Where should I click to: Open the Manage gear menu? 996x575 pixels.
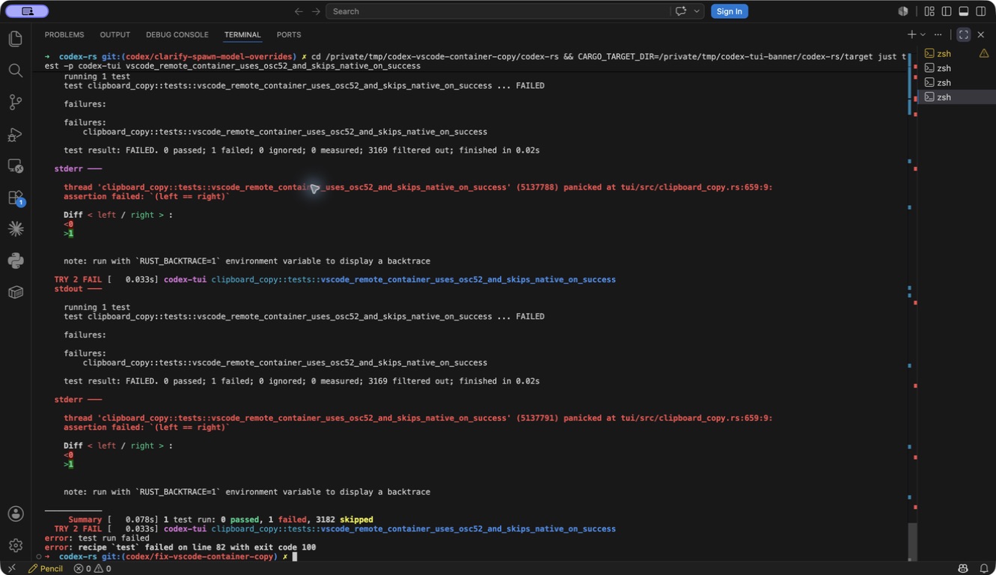tap(15, 545)
